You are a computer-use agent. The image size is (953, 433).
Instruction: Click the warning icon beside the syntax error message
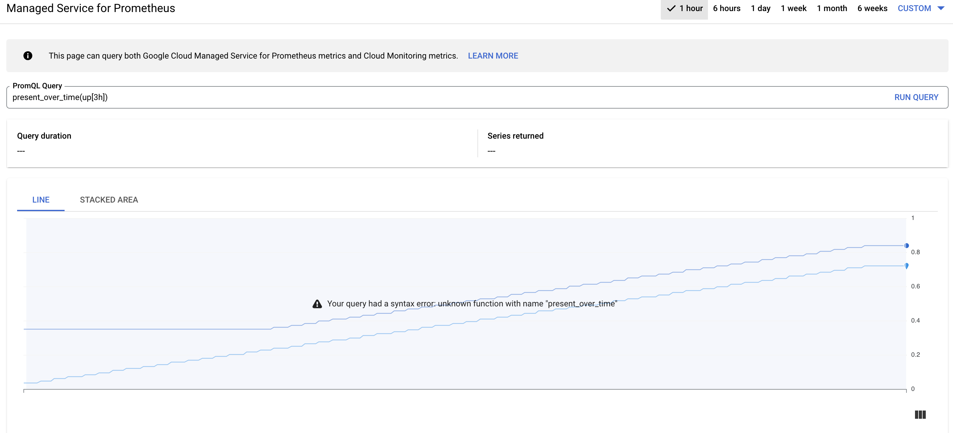coord(317,303)
